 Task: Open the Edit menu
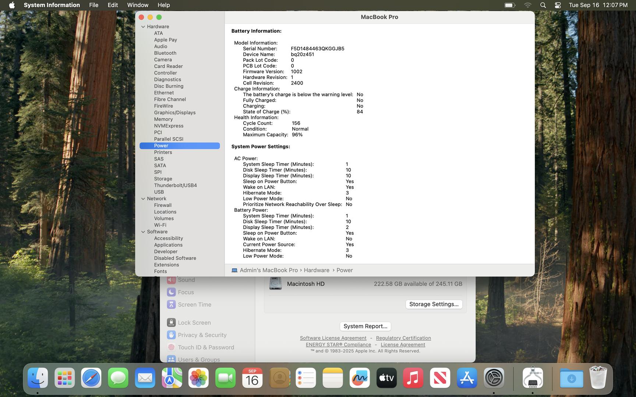[113, 5]
